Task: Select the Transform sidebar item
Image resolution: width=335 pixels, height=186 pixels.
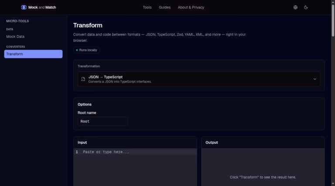Action: tap(33, 54)
